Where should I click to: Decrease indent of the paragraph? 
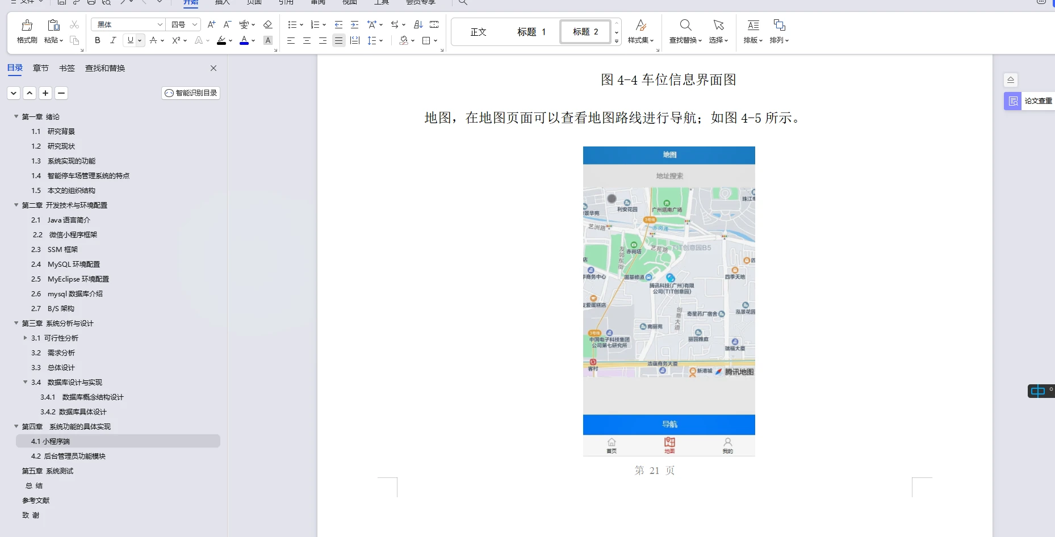coord(338,24)
